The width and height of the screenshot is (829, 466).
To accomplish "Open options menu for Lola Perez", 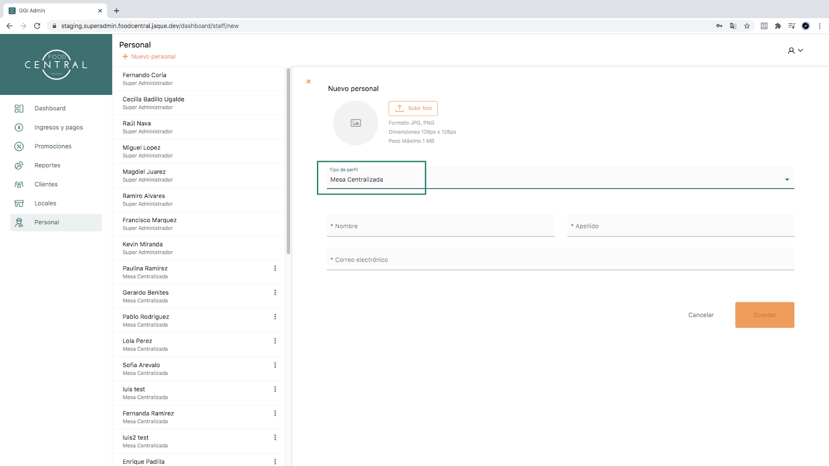I will [x=275, y=341].
